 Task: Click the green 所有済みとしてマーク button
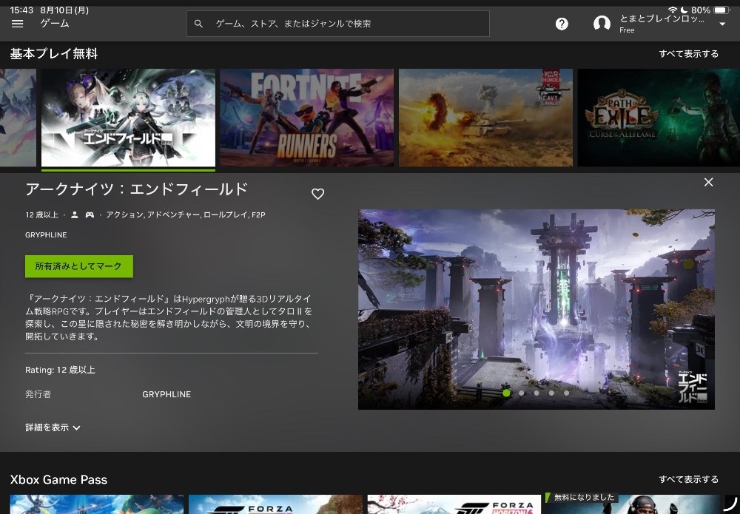pyautogui.click(x=79, y=266)
